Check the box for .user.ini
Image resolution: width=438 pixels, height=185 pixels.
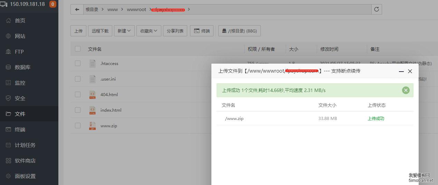coord(78,79)
